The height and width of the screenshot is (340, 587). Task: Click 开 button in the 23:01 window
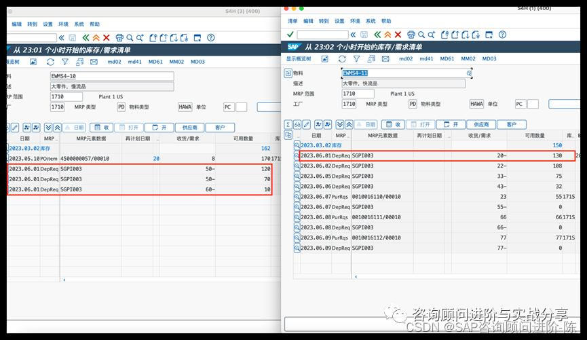159,128
